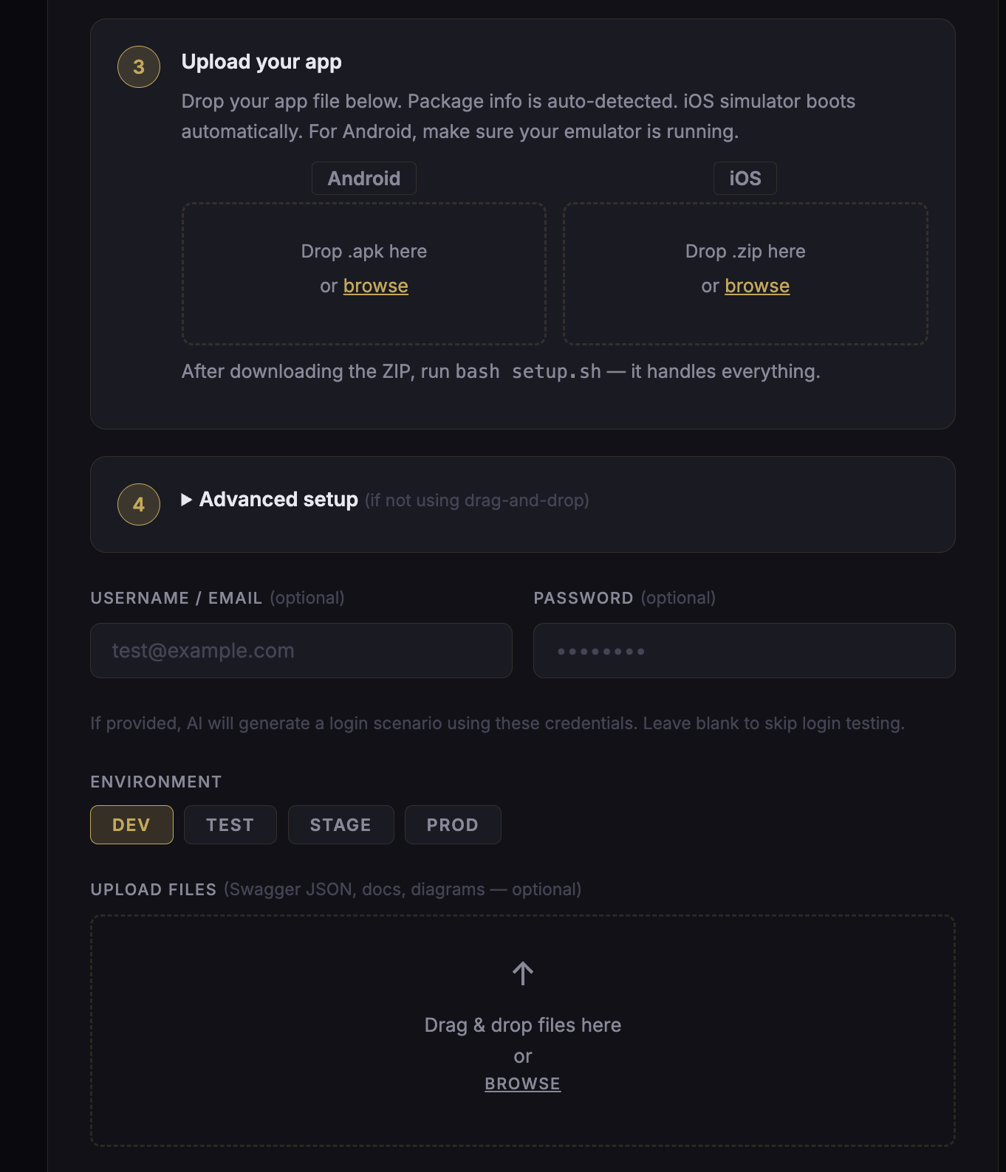Image resolution: width=1006 pixels, height=1172 pixels.
Task: Choose the STAGE environment option
Action: pos(341,824)
